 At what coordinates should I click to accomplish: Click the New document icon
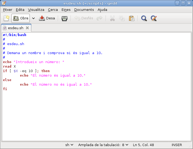coord(6,18)
